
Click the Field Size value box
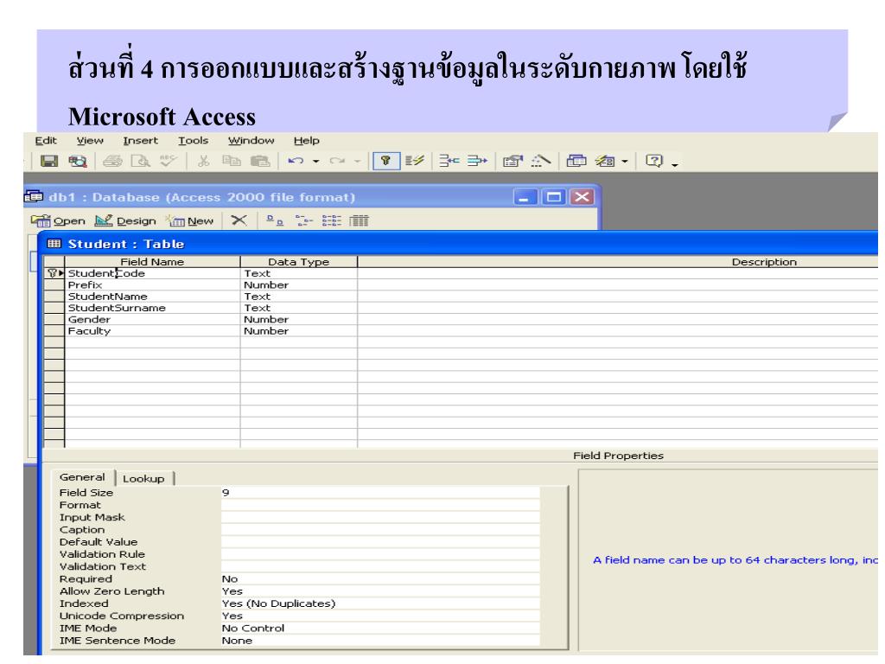pyautogui.click(x=380, y=493)
